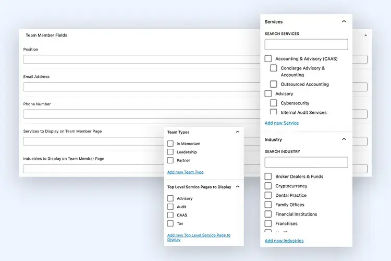Focus the Search Services input box
Image resolution: width=391 pixels, height=261 pixels.
pos(306,44)
